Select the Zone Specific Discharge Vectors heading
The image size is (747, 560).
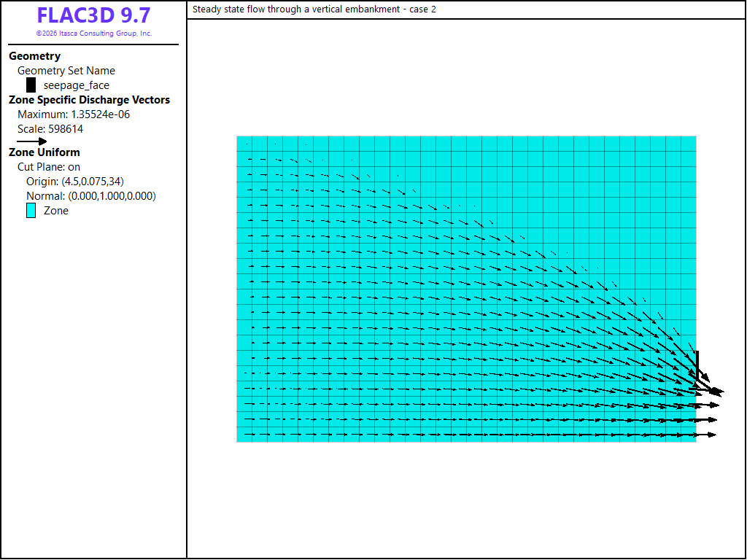pyautogui.click(x=90, y=100)
